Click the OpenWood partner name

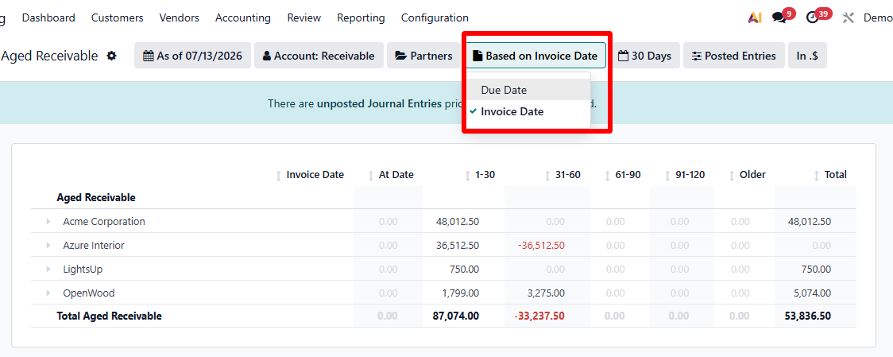click(89, 293)
